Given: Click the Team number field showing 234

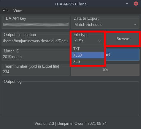Looking at the screenshot, I should point(36,72).
